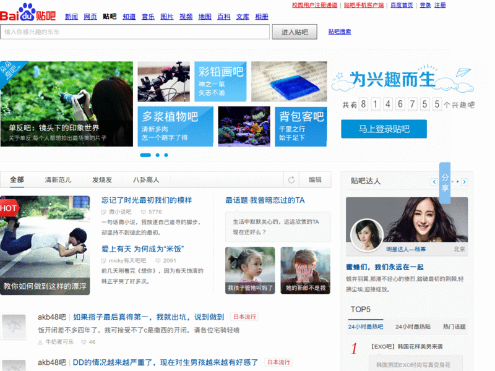Viewport: 495px width, 371px height.
Task: Open the HOT 教你如何做到这样的漂浮 image
Action: 45,245
